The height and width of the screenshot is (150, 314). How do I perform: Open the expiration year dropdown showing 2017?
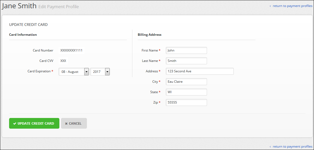[100, 72]
